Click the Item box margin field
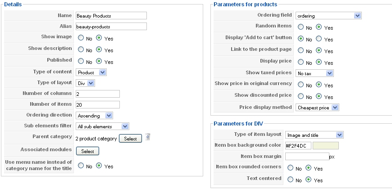The width and height of the screenshot is (392, 189). pyautogui.click(x=307, y=156)
